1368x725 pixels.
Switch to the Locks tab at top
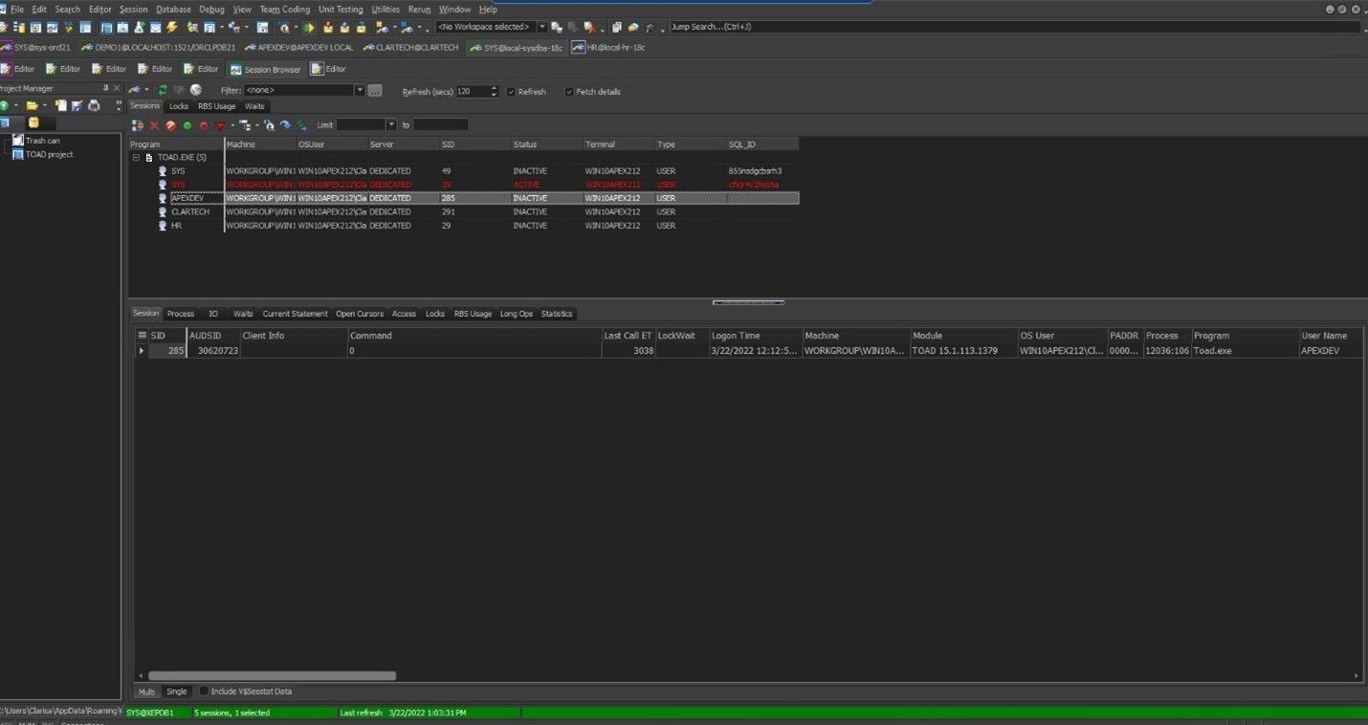coord(179,106)
